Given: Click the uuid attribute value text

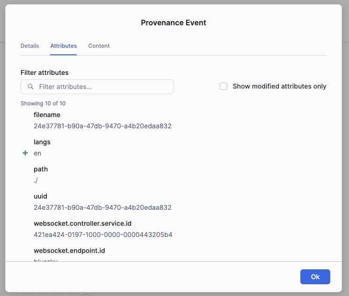Looking at the screenshot, I should click(x=102, y=207).
